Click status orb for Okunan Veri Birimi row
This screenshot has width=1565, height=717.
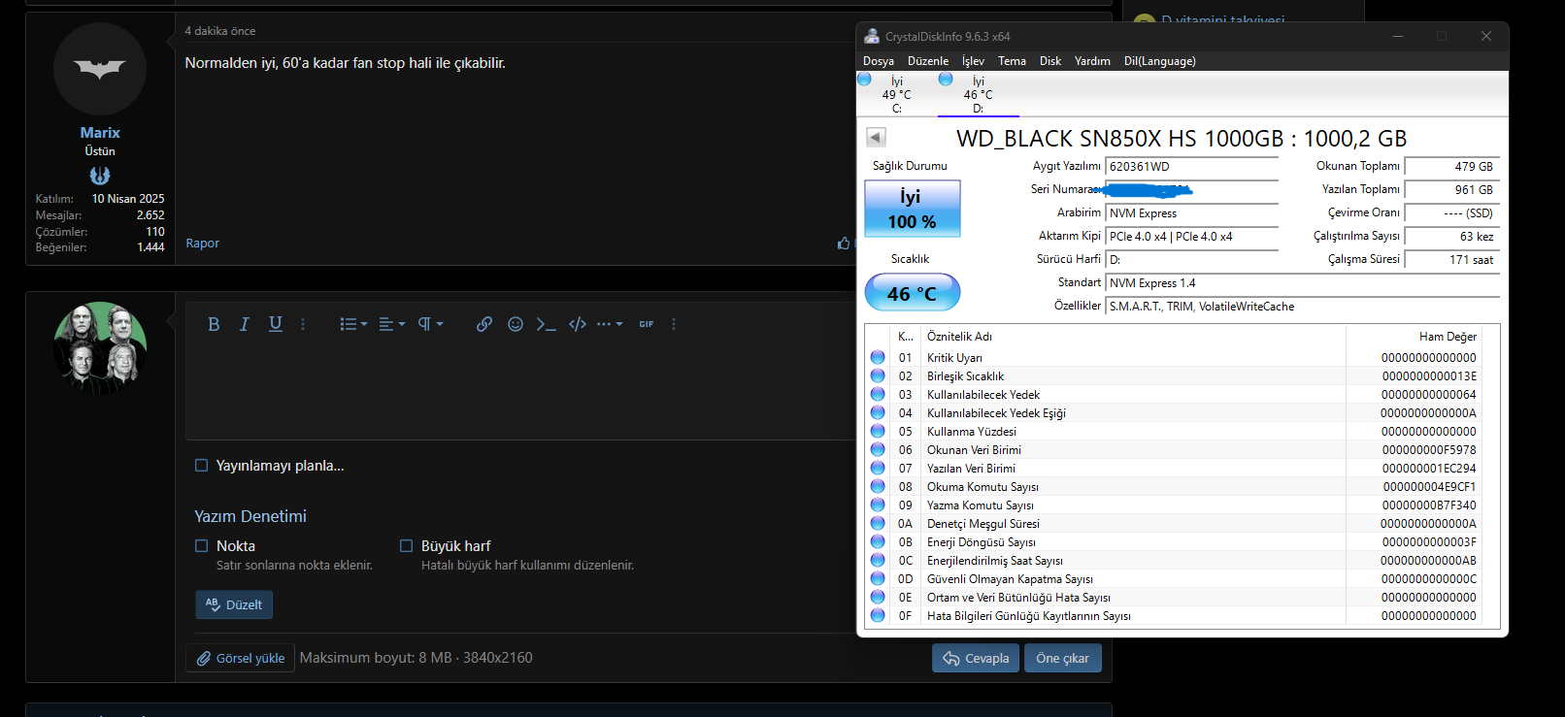click(878, 449)
